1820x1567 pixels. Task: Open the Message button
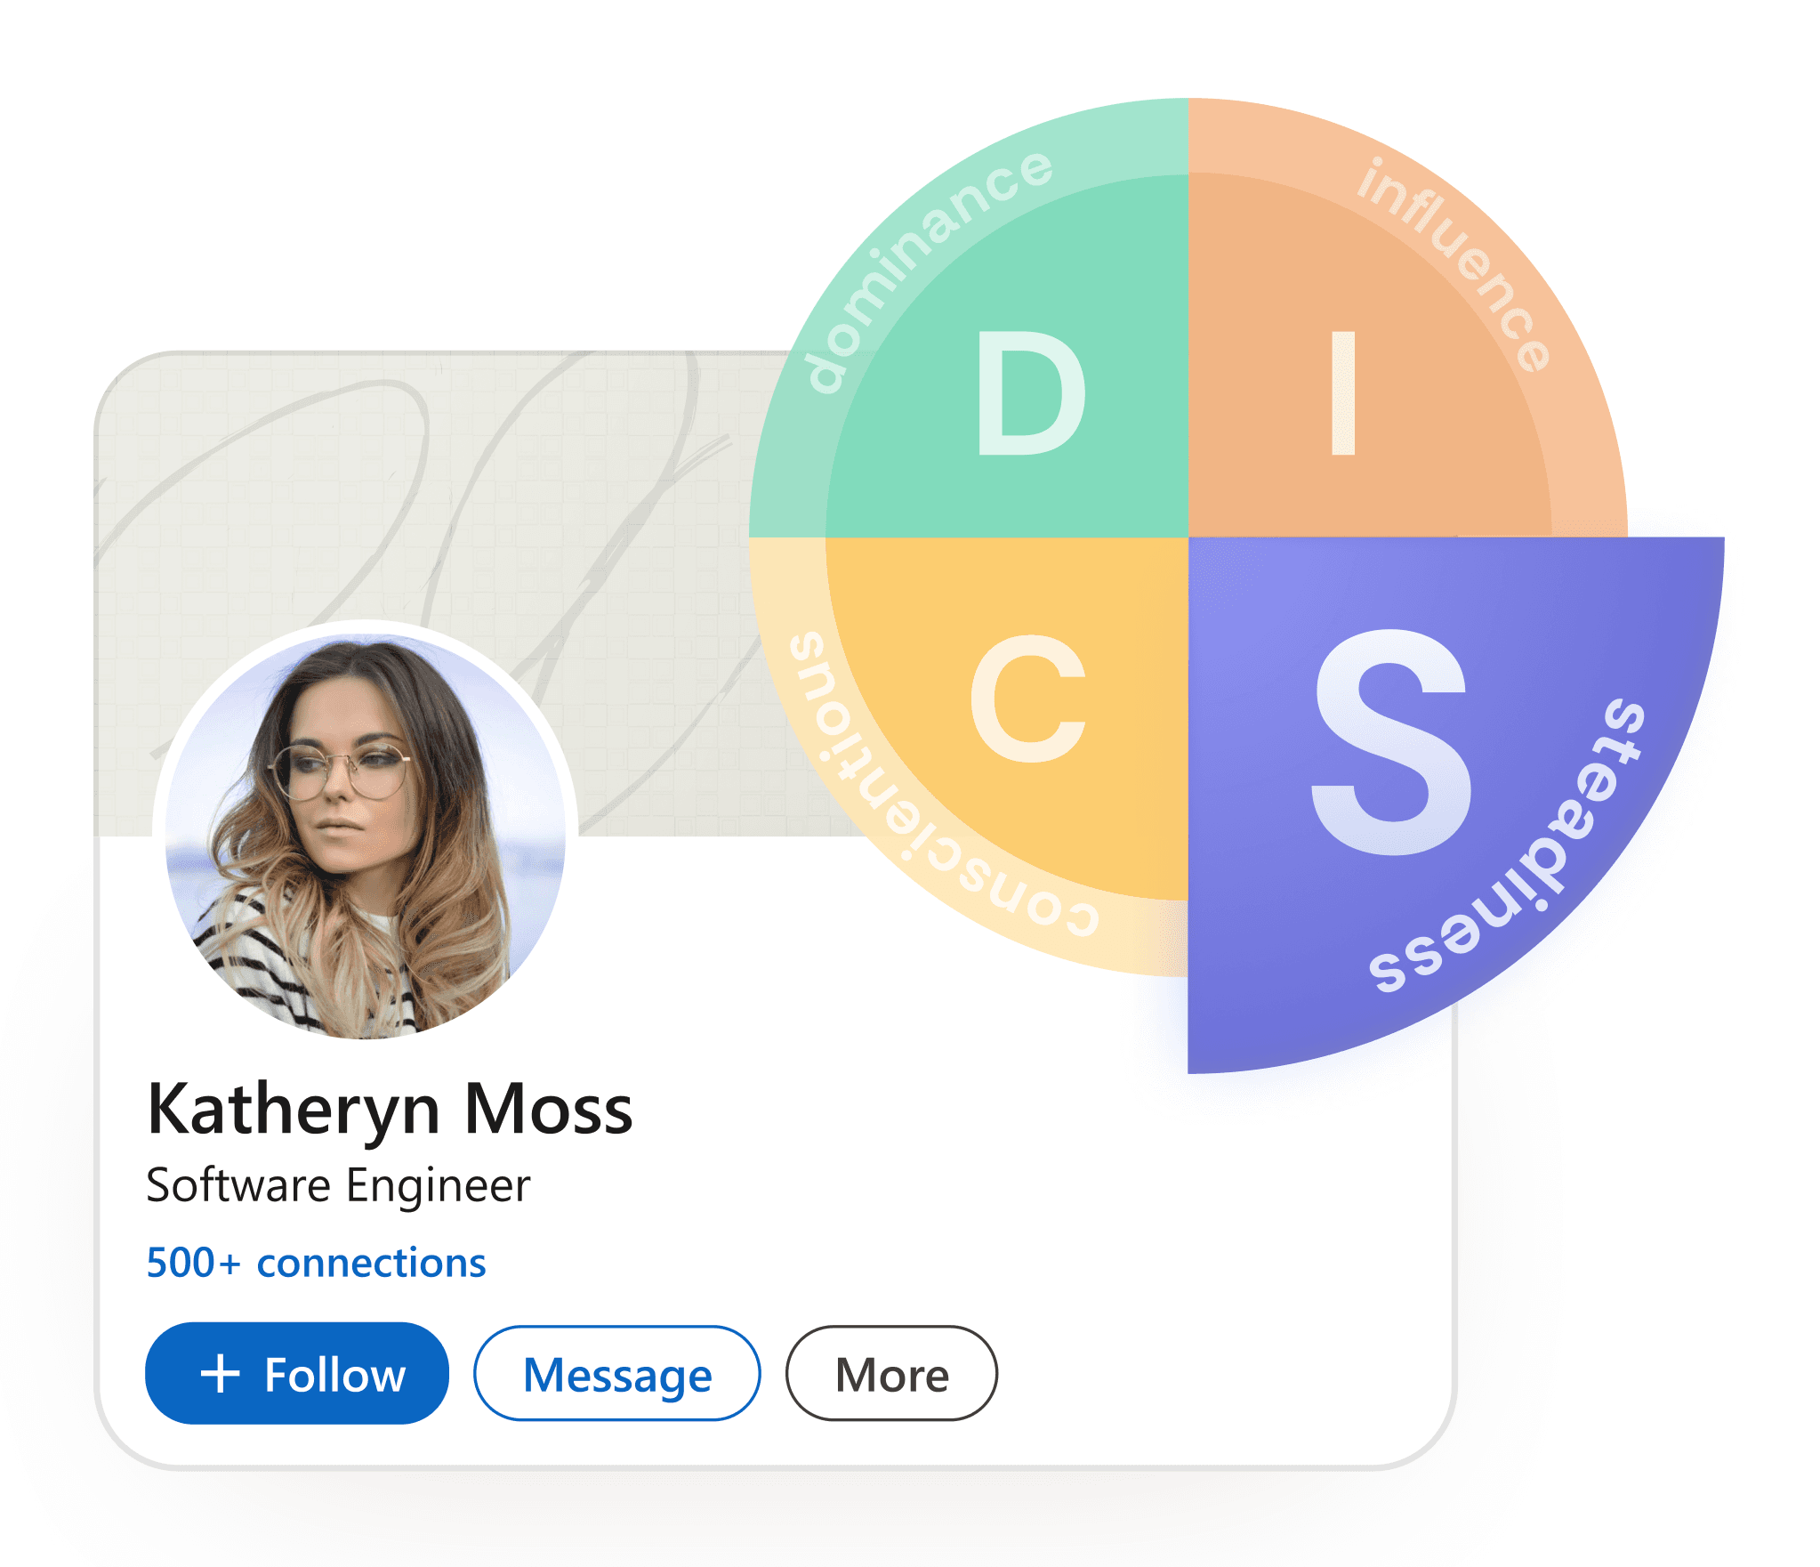[x=616, y=1373]
